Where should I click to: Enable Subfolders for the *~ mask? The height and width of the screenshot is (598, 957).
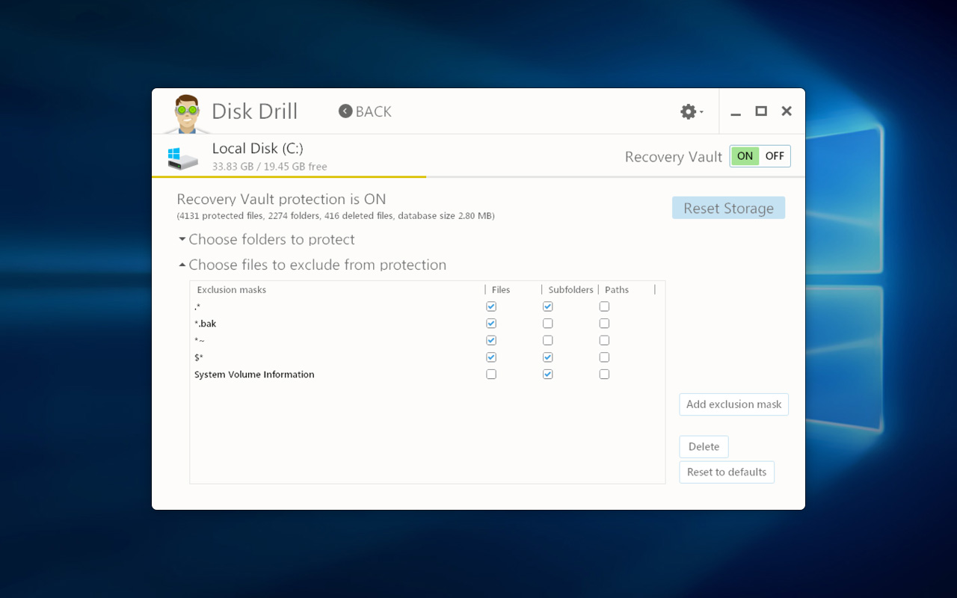point(548,341)
